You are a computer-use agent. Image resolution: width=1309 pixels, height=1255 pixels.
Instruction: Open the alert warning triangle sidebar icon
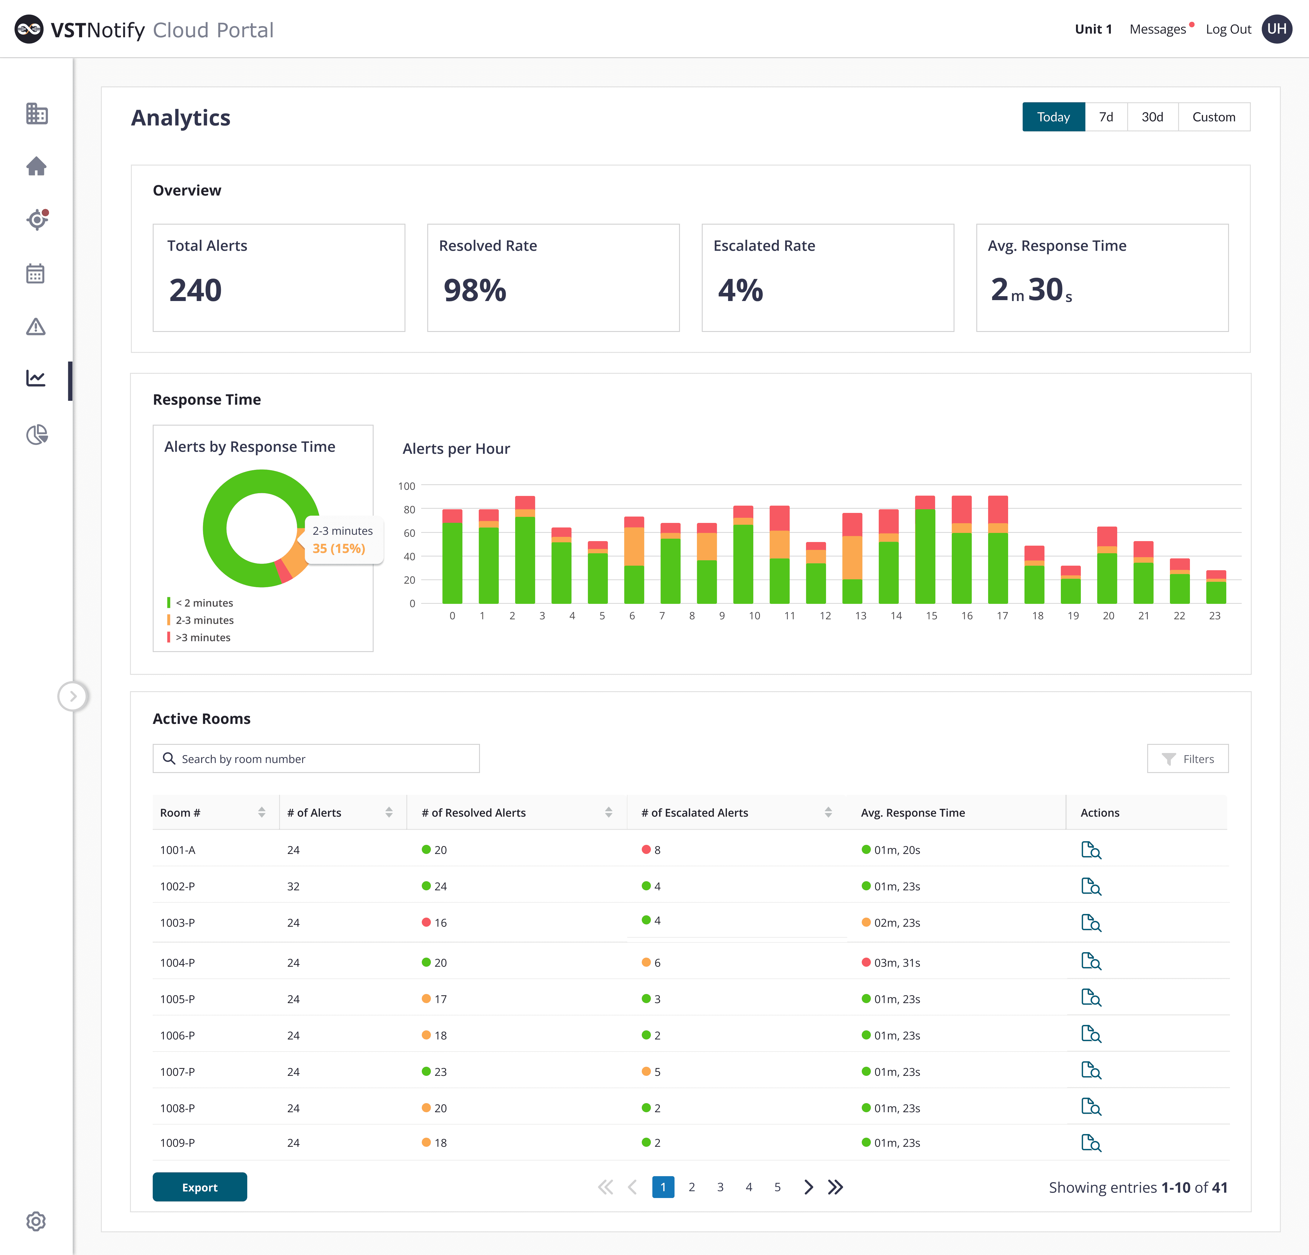coord(36,327)
